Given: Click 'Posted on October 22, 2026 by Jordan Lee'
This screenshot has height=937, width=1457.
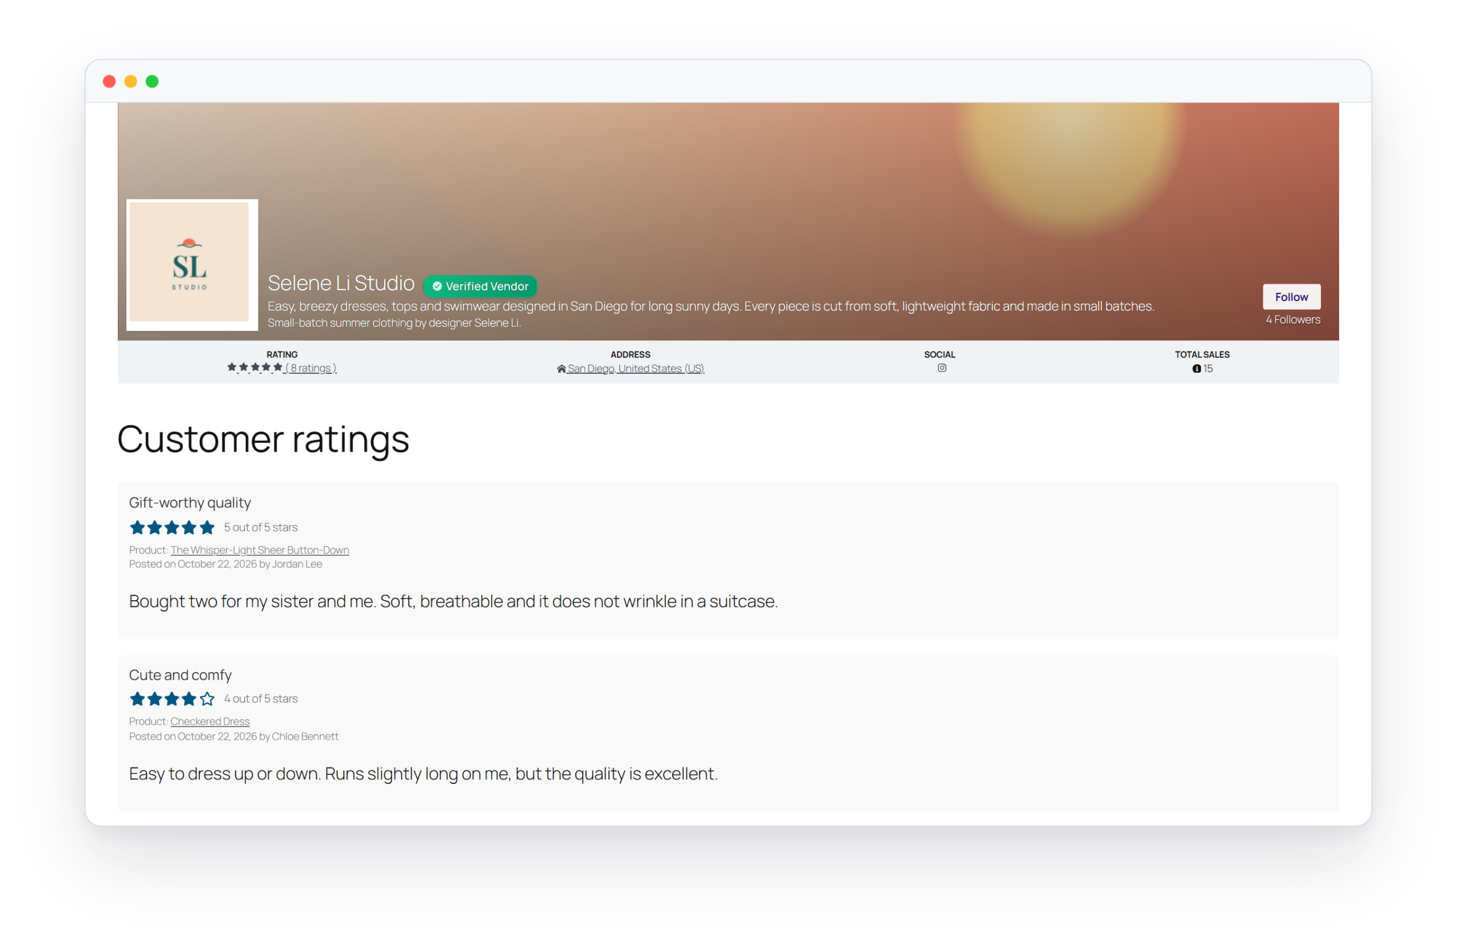Looking at the screenshot, I should tap(226, 564).
